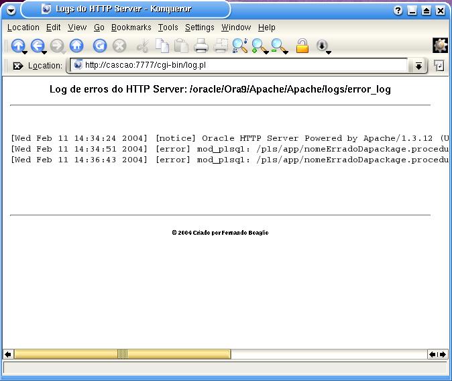Click the rightmost scroll arrow of horizontal scrollbar

point(443,354)
